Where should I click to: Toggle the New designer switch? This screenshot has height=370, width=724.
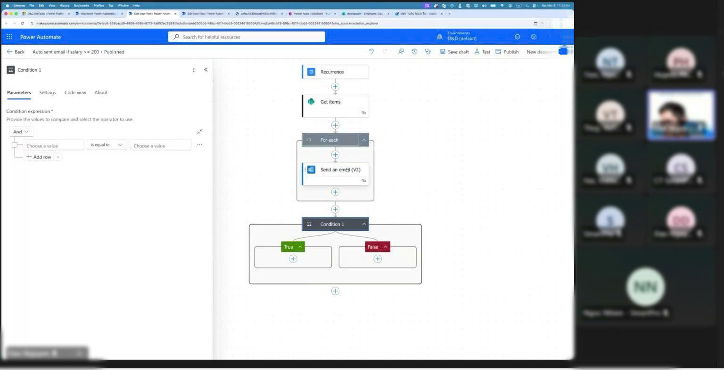tap(563, 51)
